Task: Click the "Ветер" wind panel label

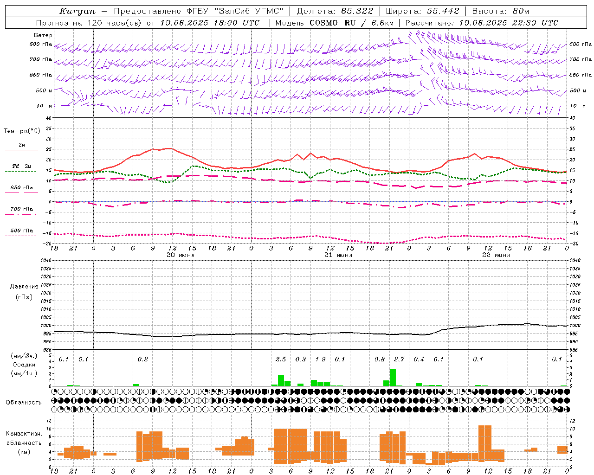Action: (x=43, y=35)
